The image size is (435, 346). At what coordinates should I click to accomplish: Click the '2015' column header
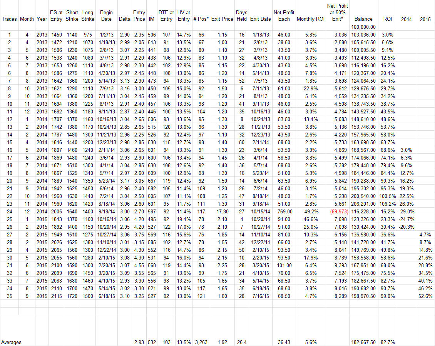tap(425, 19)
